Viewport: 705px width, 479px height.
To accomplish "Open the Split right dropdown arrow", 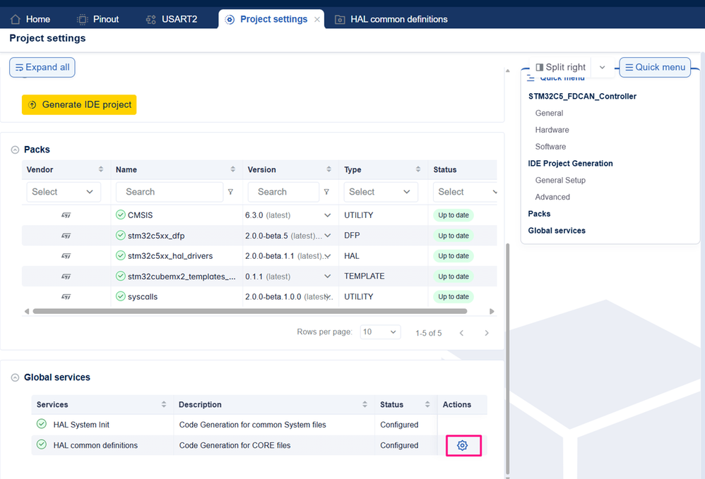I will pos(602,67).
